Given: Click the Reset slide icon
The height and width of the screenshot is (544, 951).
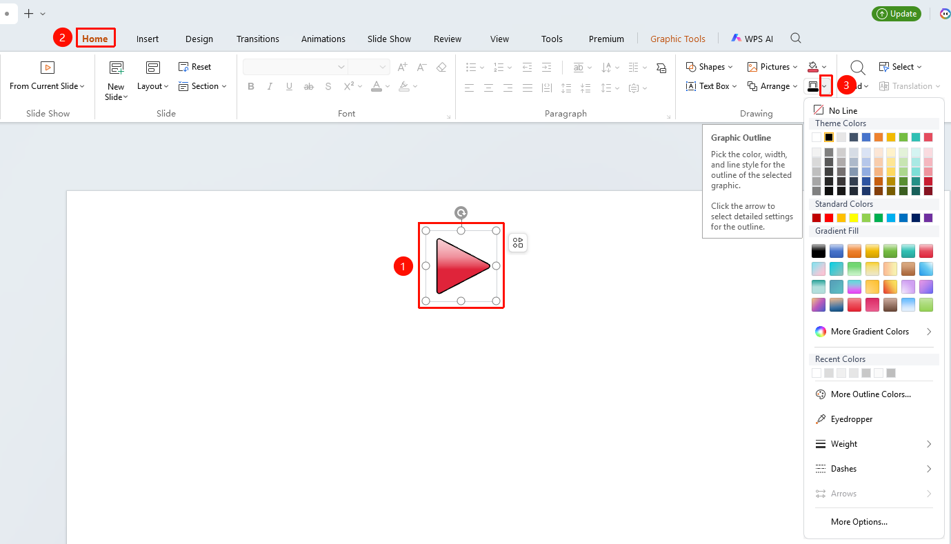Looking at the screenshot, I should (183, 67).
